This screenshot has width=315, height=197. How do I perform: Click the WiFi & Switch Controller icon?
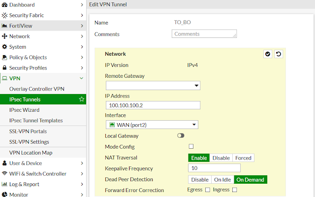[4, 173]
